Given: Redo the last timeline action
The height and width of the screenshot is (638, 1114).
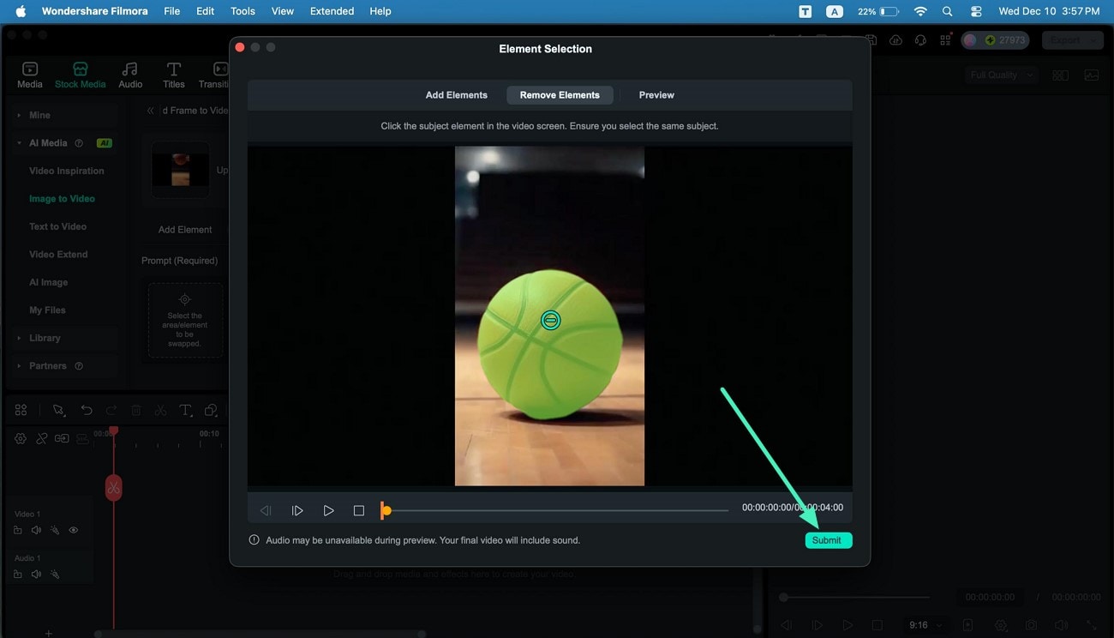Looking at the screenshot, I should pyautogui.click(x=111, y=411).
